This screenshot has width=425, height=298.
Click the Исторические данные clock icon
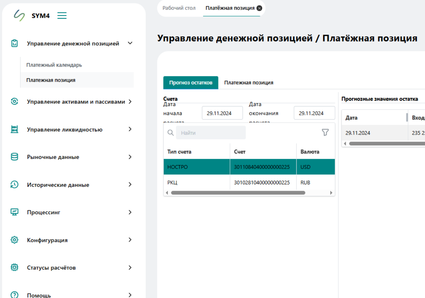(x=14, y=185)
